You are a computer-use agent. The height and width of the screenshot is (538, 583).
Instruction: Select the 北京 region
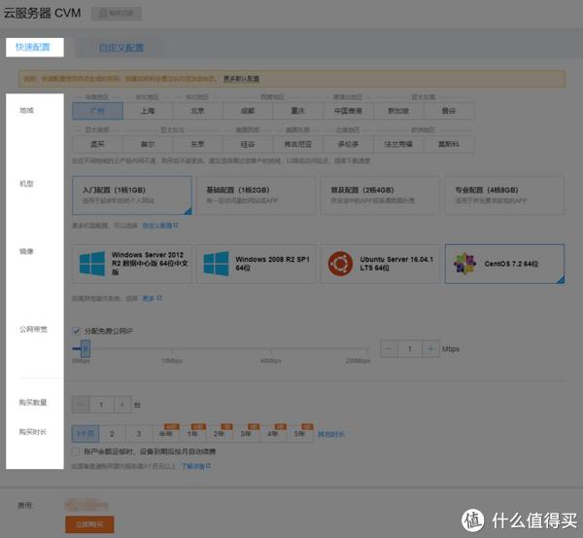(198, 111)
